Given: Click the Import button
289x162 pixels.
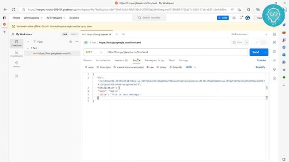Looking at the screenshot, I should click(x=74, y=34).
